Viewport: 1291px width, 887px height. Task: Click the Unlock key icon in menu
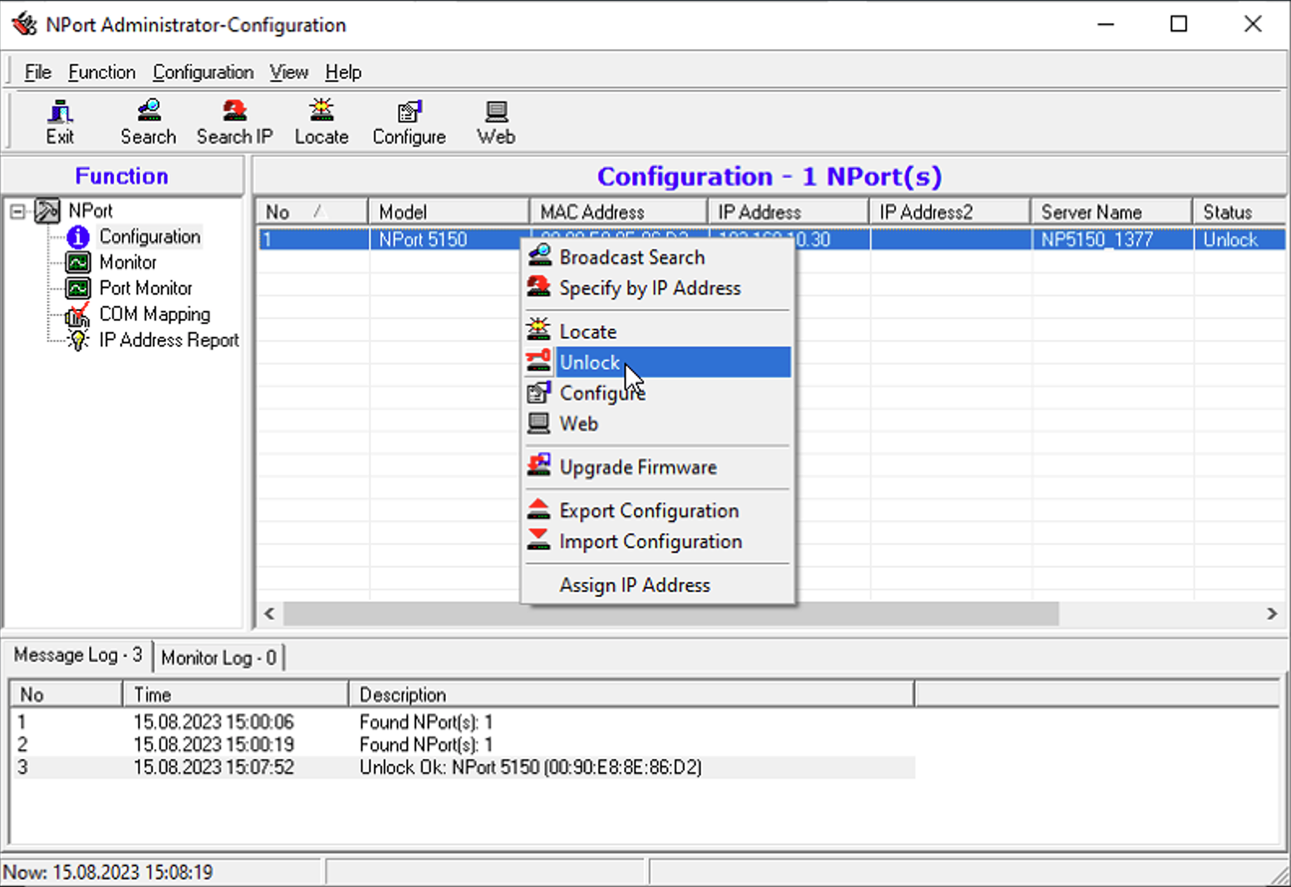(539, 362)
